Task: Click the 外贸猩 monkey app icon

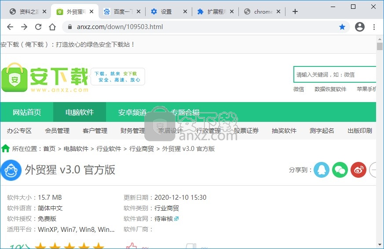Action: pos(11,170)
